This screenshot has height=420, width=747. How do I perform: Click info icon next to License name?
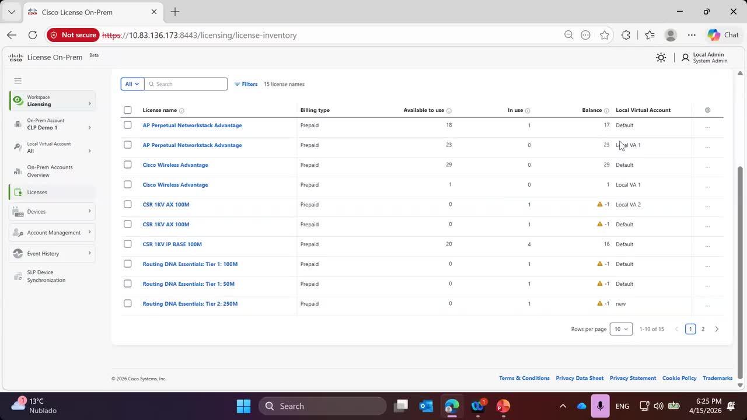(181, 111)
